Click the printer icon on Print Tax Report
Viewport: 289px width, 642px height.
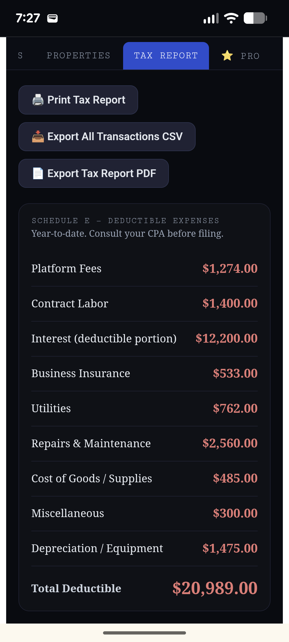(38, 100)
